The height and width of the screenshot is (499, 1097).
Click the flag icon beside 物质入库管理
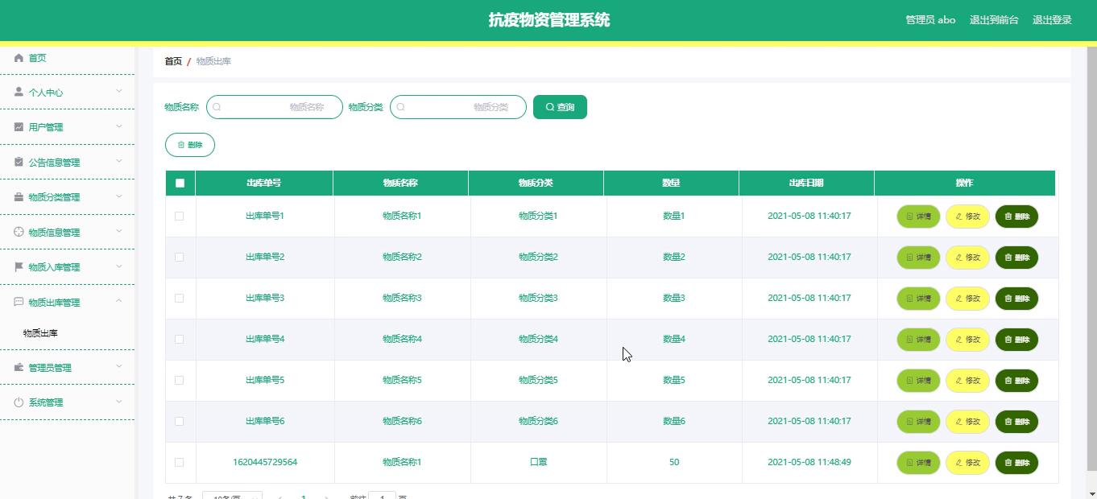(x=19, y=267)
